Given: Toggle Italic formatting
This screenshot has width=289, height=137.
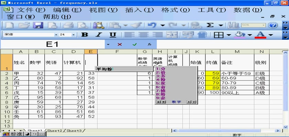Looking at the screenshot, I should (99, 35).
